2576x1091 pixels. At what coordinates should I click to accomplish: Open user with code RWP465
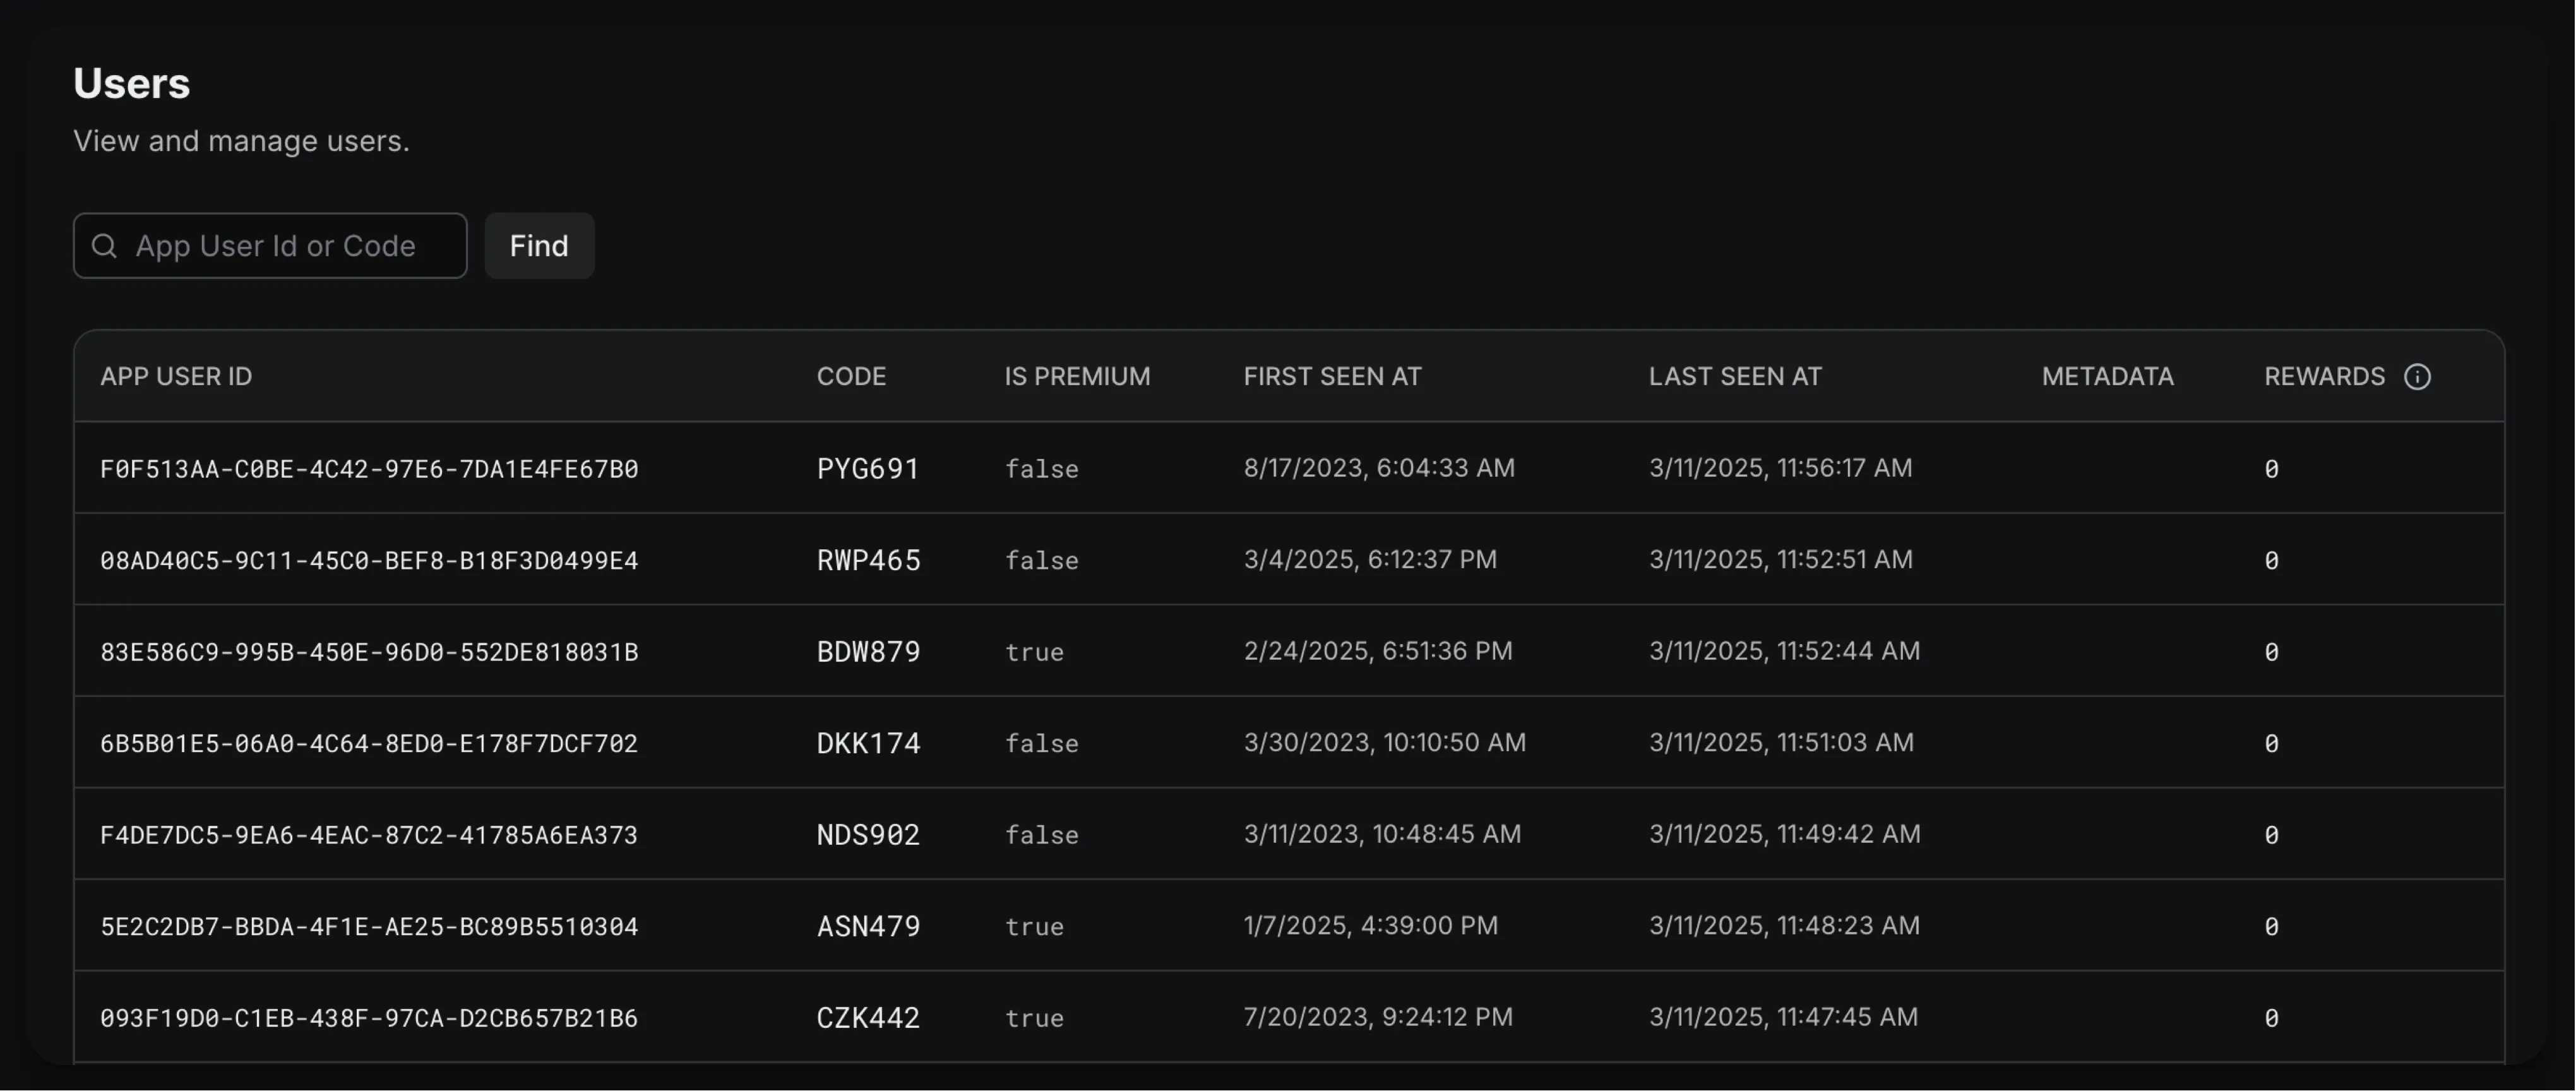pyautogui.click(x=868, y=560)
